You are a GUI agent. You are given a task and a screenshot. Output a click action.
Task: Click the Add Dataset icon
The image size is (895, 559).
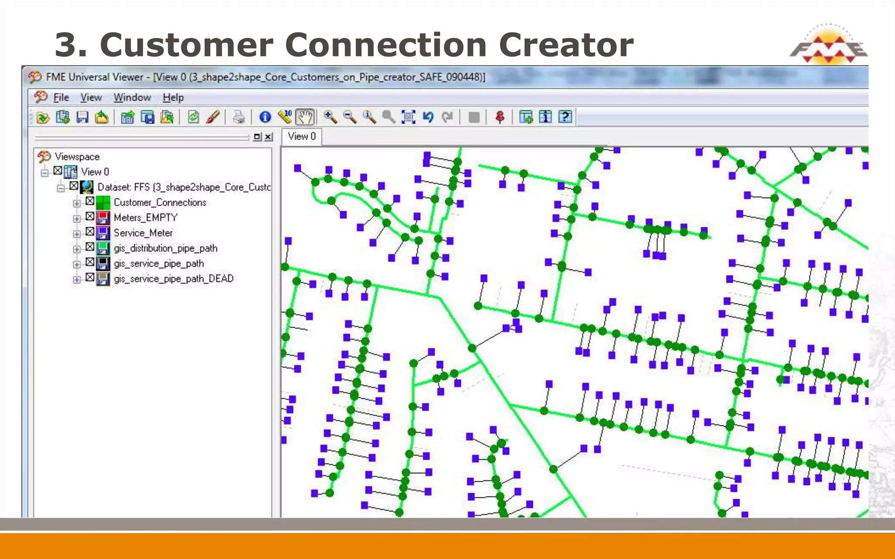(x=63, y=117)
